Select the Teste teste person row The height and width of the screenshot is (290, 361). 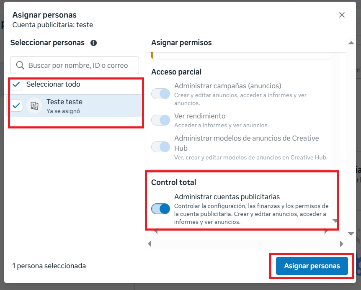click(76, 106)
